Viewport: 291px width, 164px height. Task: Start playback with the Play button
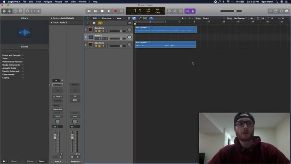(x=109, y=11)
